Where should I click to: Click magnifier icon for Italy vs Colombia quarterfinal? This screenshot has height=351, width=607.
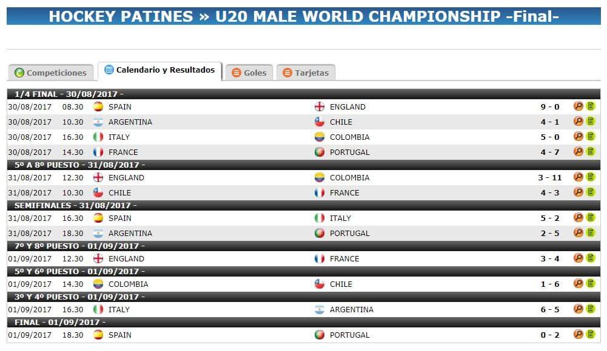(x=578, y=136)
